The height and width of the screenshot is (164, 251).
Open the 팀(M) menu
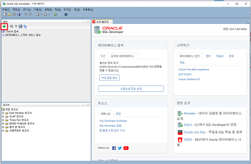point(58,9)
